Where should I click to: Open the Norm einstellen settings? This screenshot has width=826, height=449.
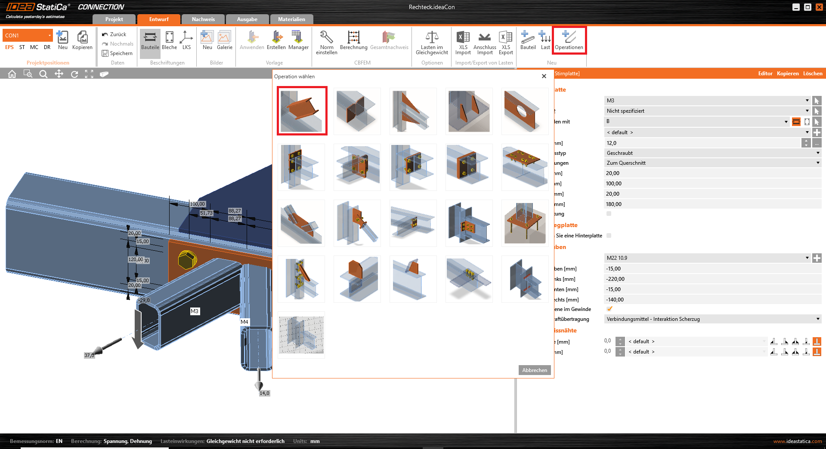(326, 42)
